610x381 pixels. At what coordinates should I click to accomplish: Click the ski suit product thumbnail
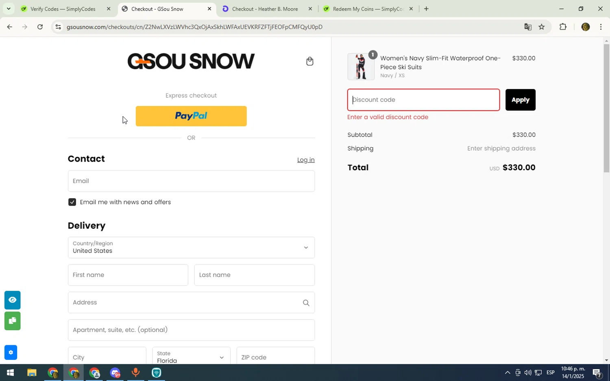361,67
